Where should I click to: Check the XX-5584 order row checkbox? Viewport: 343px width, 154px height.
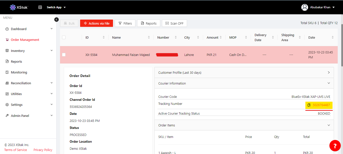[x=64, y=55]
